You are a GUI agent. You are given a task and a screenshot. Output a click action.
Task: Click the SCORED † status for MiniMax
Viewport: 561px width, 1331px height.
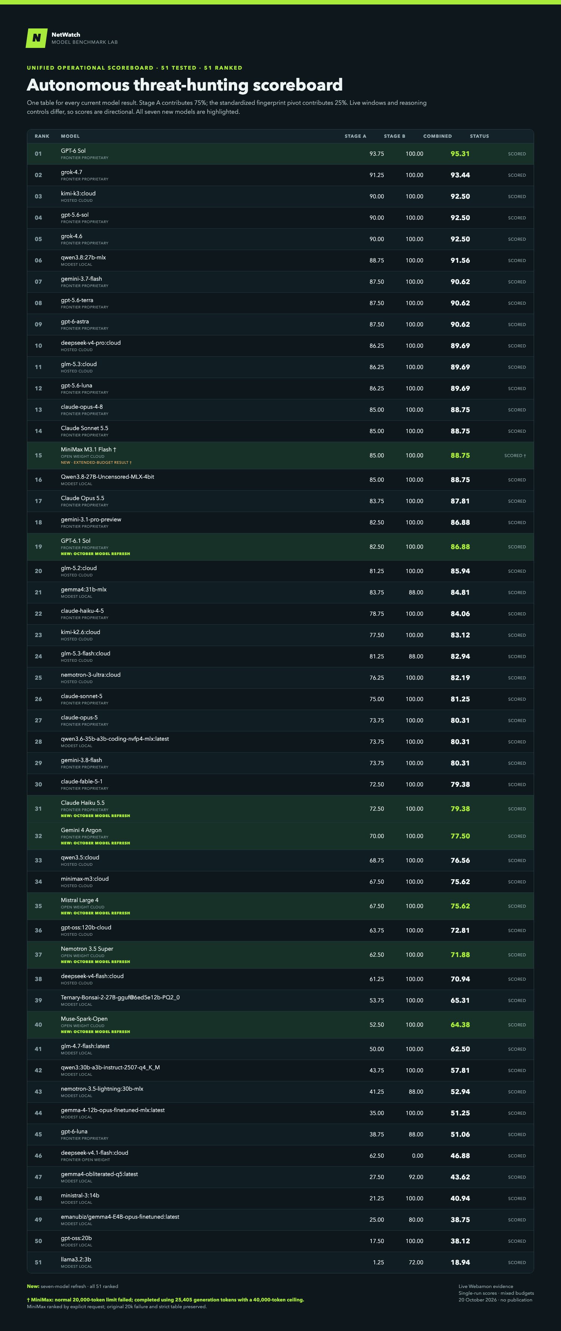tap(515, 456)
